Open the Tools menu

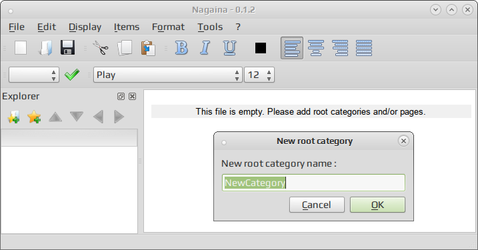click(210, 27)
